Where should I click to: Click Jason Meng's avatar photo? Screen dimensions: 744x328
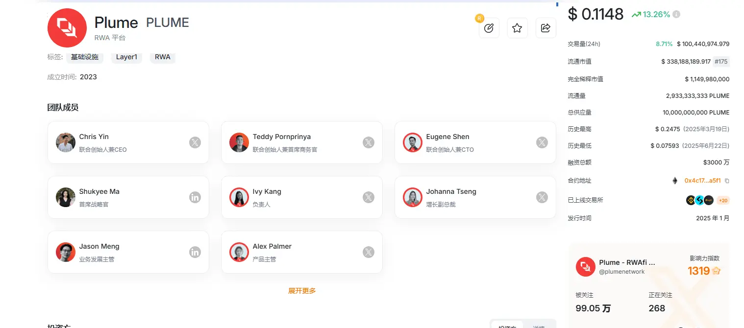coord(66,252)
